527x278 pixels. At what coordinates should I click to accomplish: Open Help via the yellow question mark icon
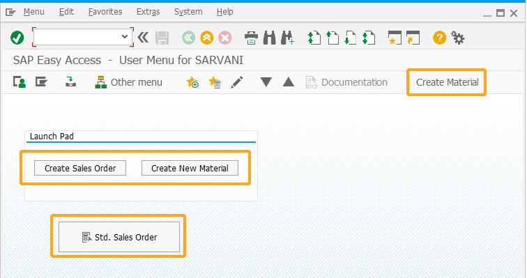point(439,38)
